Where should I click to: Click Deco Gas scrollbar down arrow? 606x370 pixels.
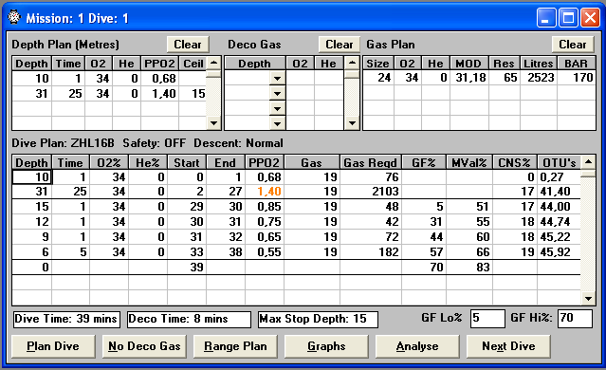click(x=352, y=123)
